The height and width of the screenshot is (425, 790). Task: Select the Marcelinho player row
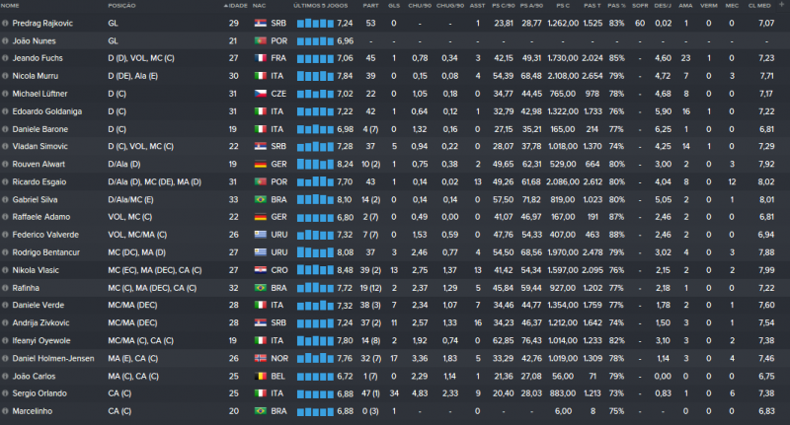pyautogui.click(x=395, y=410)
